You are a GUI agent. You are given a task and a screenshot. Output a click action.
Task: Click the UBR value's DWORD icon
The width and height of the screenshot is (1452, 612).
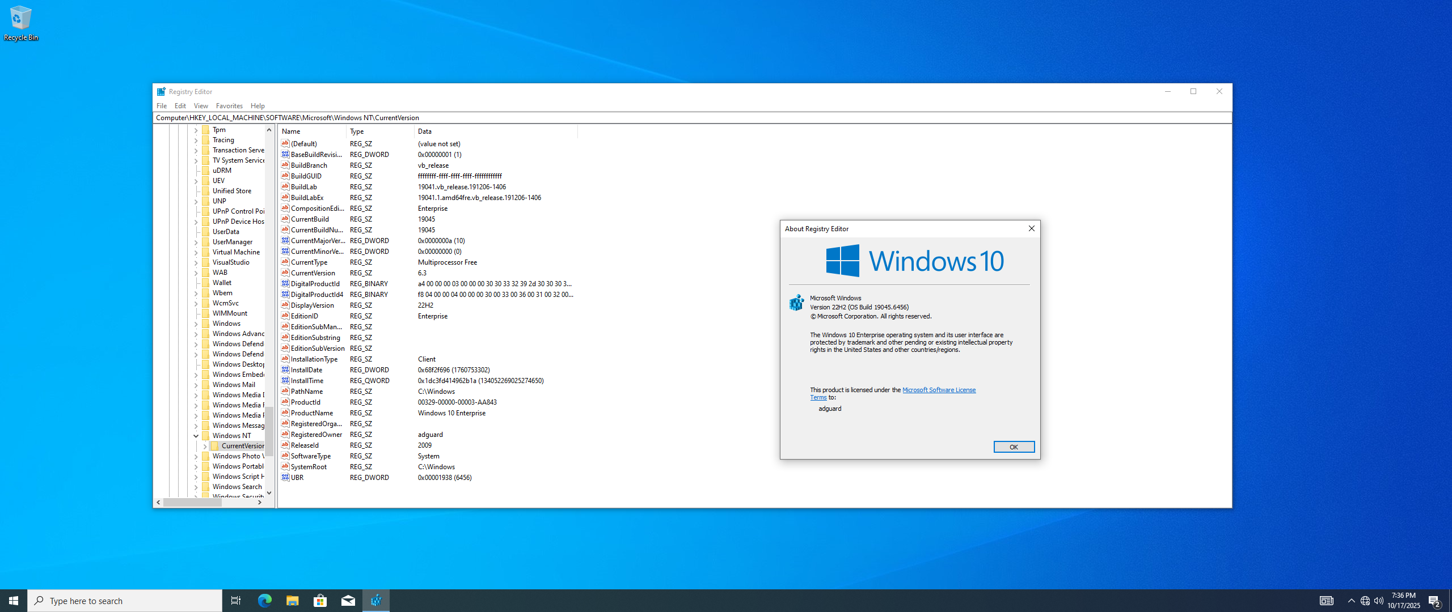285,478
